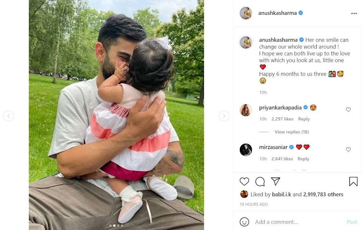Open the emoji picker smiley icon
362x230 pixels.
pyautogui.click(x=244, y=222)
